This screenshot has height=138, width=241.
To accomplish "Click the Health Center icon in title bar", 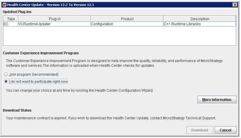I will click(4, 5).
